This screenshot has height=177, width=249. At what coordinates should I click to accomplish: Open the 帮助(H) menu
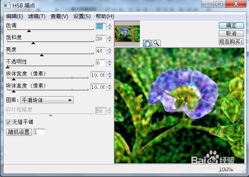tap(105, 16)
